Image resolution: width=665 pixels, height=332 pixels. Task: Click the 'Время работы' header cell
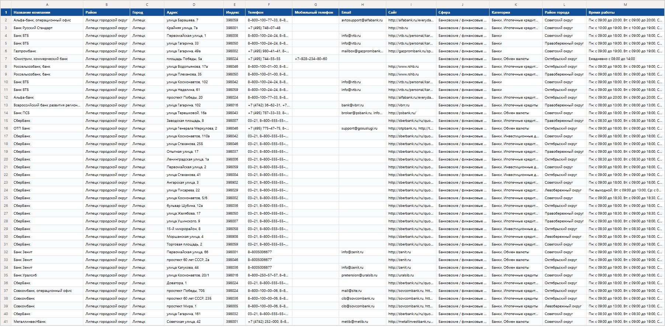tap(625, 12)
